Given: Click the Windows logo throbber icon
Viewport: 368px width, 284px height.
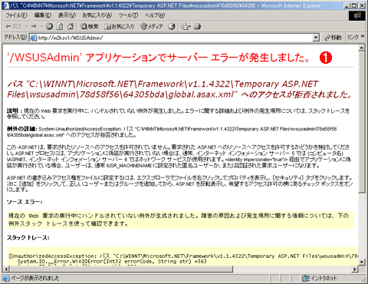Looking at the screenshot, I should pos(357,15).
